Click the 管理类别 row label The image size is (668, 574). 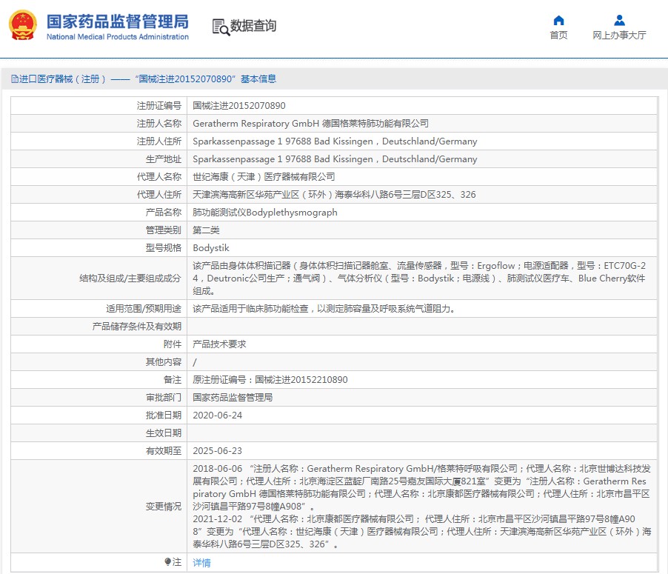164,230
